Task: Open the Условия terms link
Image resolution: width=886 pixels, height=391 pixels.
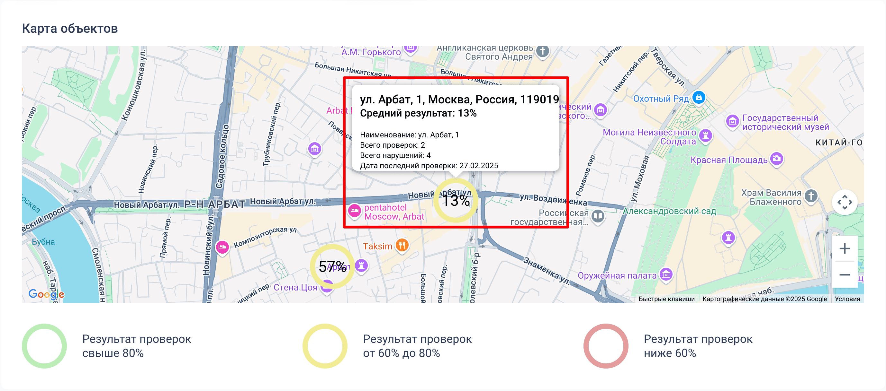Action: (x=847, y=299)
